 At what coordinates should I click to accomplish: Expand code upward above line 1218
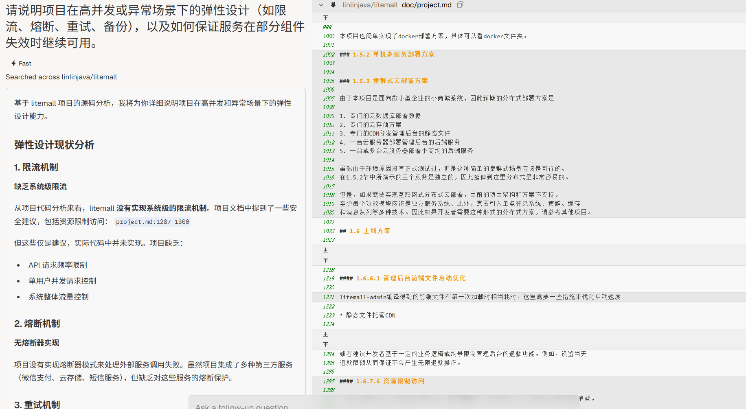[x=325, y=260]
